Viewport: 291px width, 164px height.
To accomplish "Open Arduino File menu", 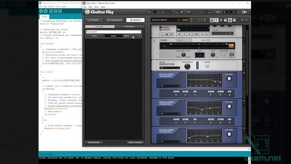I will coord(40,6).
